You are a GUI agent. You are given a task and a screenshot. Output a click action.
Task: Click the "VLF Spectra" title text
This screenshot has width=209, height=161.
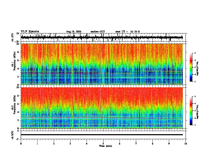[30, 32]
